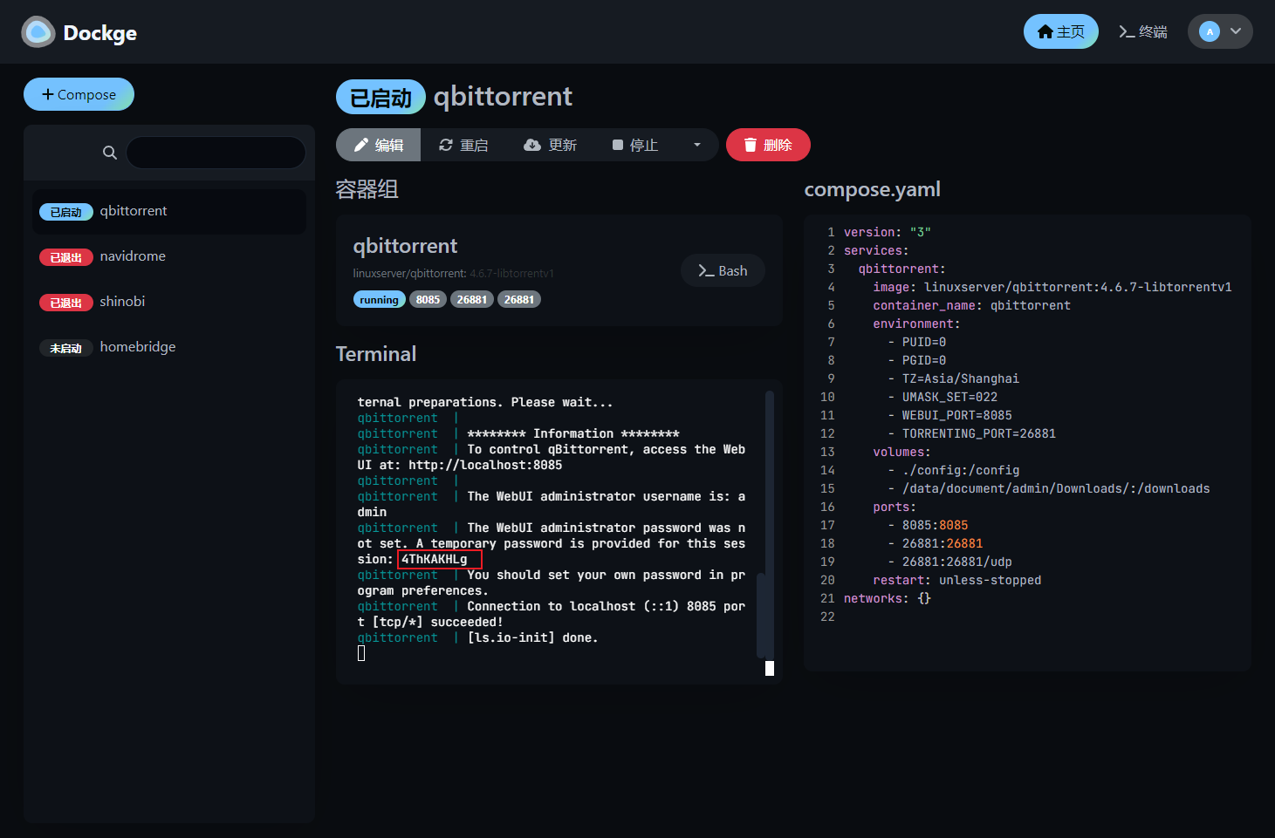This screenshot has height=838, width=1275.
Task: Click 编辑 to edit the stack
Action: pyautogui.click(x=379, y=145)
